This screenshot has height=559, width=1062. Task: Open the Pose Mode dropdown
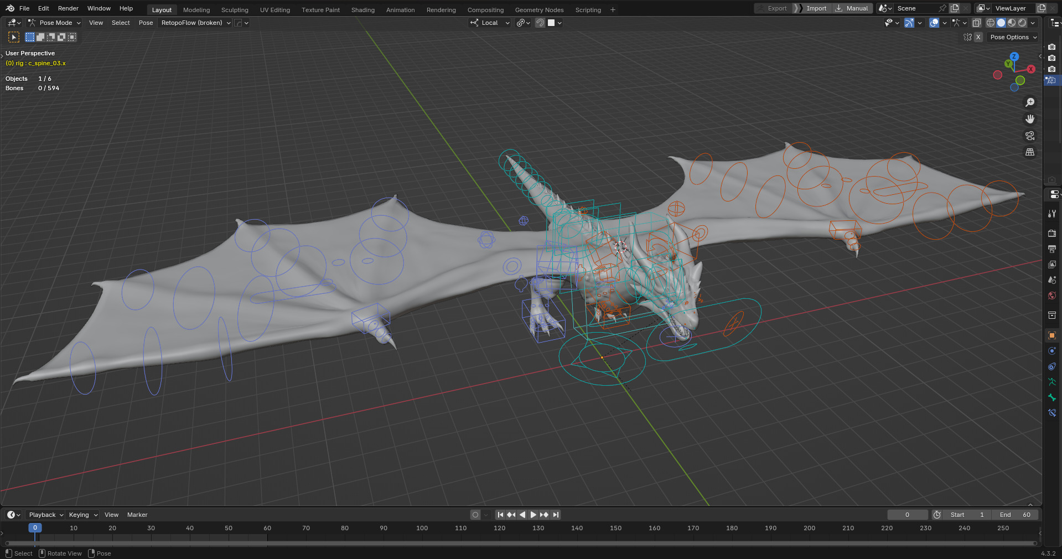click(55, 23)
